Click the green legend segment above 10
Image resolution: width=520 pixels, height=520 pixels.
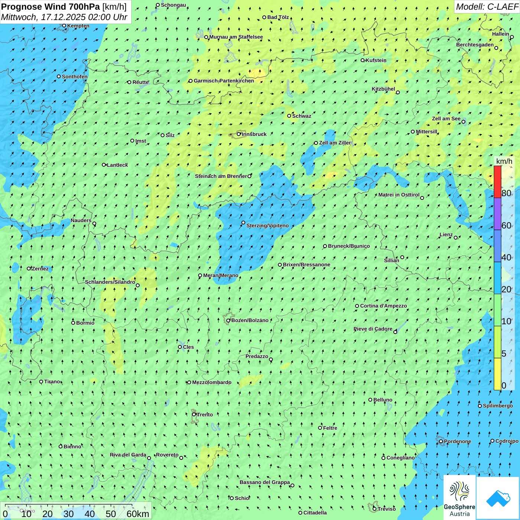(x=497, y=310)
